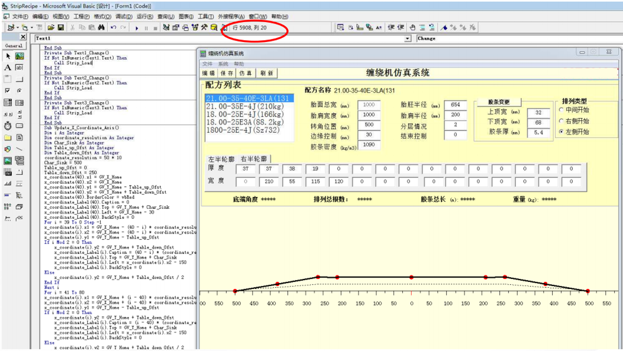The height and width of the screenshot is (351, 623).
Task: Click the Open Project folder icon
Action: click(x=51, y=28)
